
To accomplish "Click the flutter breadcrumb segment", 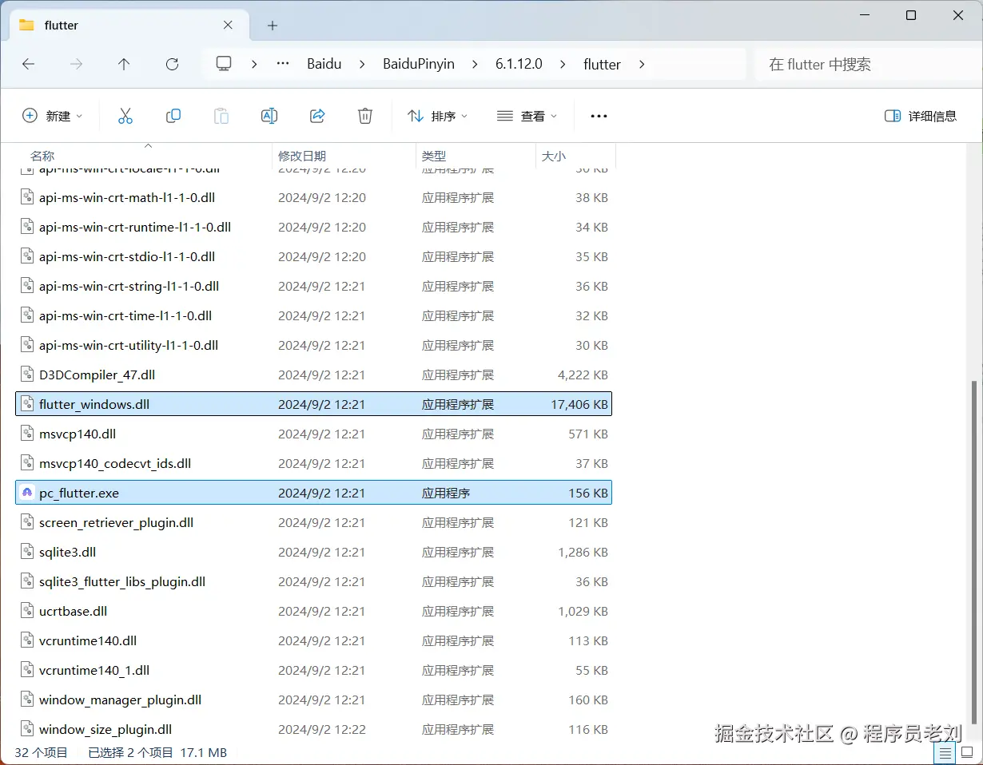I will (602, 64).
